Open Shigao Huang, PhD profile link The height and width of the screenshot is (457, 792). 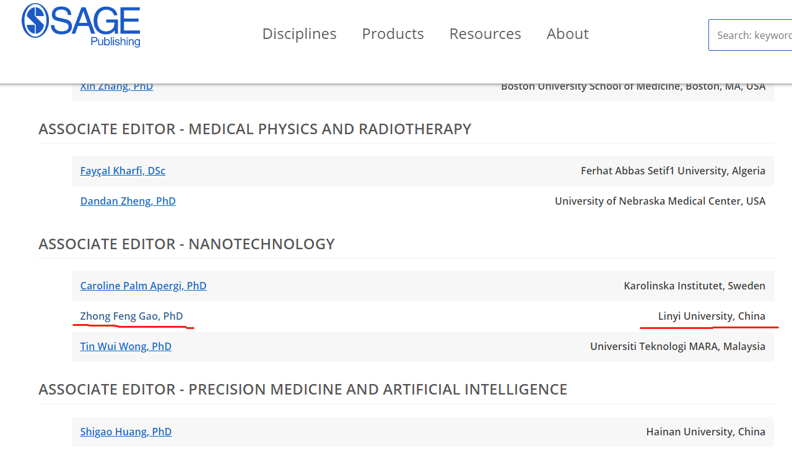[126, 432]
